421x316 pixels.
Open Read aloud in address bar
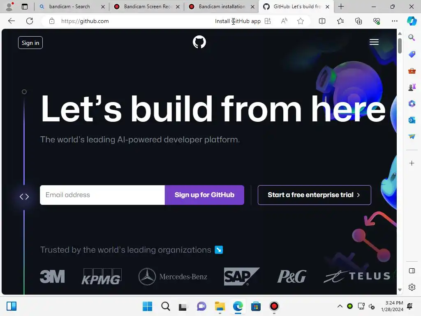point(284,21)
